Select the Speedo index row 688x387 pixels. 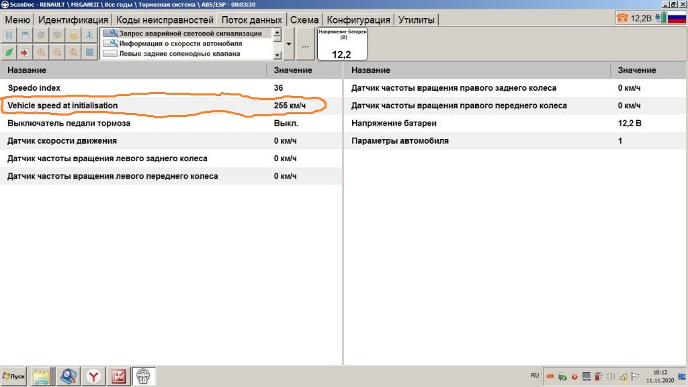click(171, 88)
